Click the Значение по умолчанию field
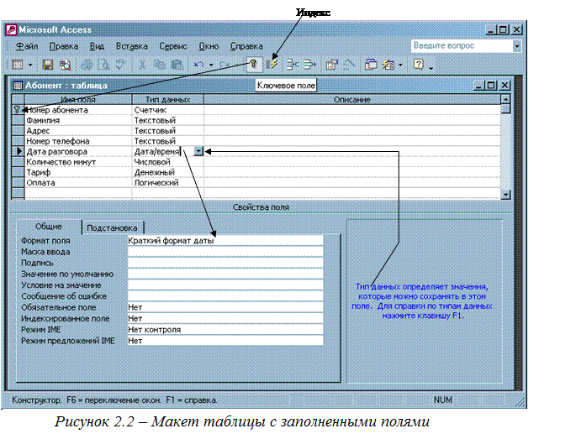The image size is (576, 439). 225,274
